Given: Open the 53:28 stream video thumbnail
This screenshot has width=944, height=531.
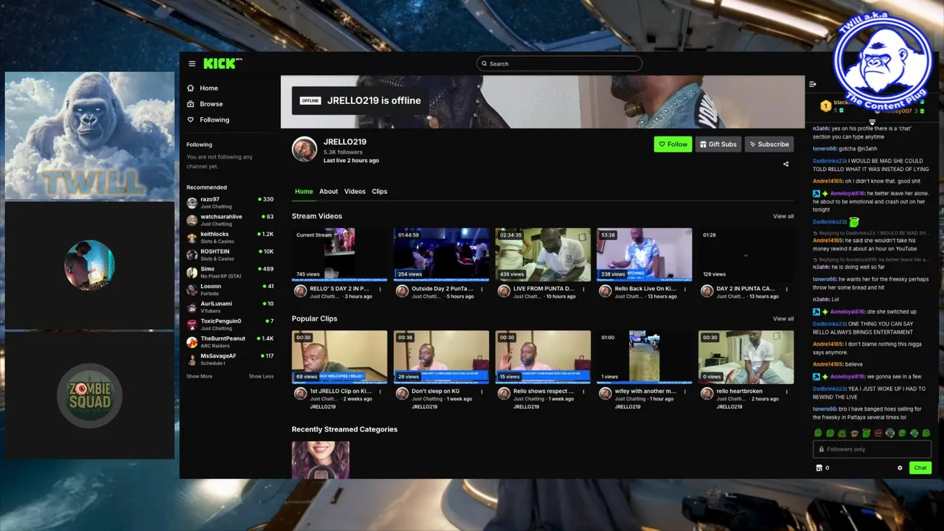Looking at the screenshot, I should click(x=645, y=254).
